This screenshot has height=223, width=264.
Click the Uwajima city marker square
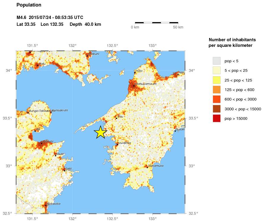(x=117, y=144)
